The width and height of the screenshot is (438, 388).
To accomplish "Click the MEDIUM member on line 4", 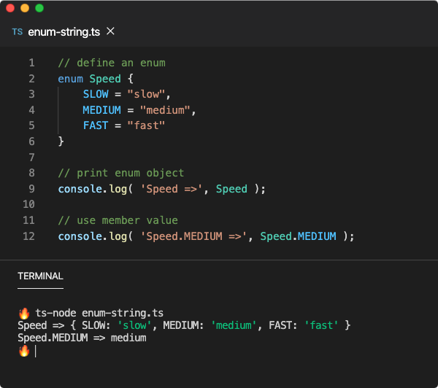I will click(x=101, y=110).
